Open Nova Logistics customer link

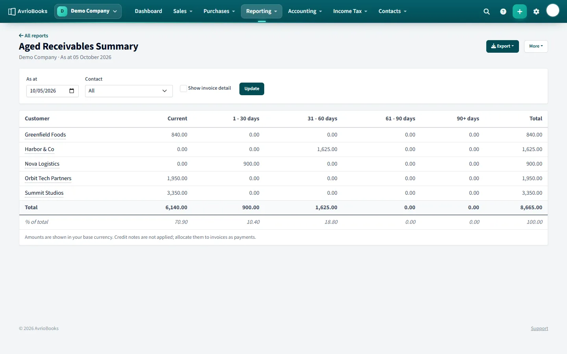(x=42, y=164)
